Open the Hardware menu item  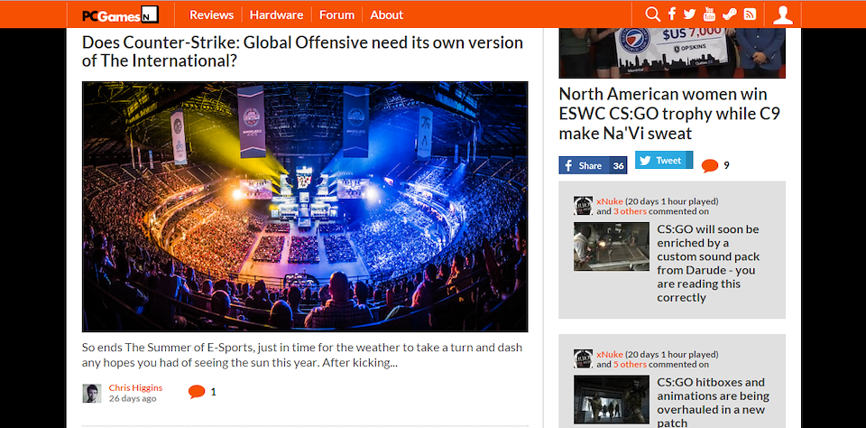(x=276, y=14)
